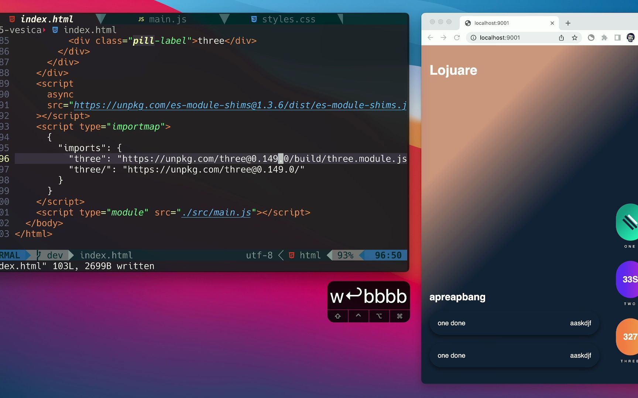View site info for localhost:9001
The image size is (638, 398).
473,38
